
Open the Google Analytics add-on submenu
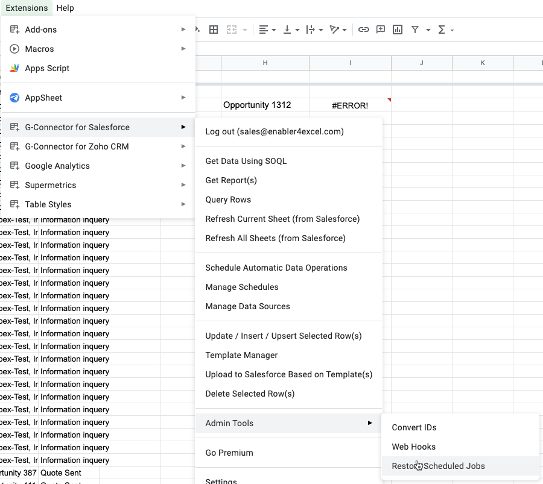[98, 166]
